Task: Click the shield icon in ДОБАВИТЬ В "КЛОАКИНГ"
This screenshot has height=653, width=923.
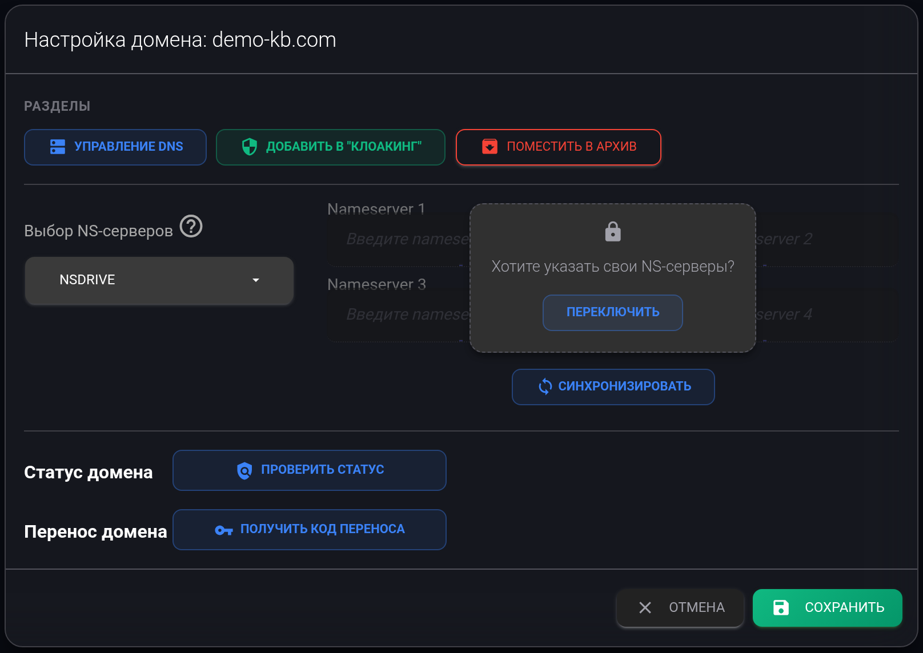Action: pos(250,147)
